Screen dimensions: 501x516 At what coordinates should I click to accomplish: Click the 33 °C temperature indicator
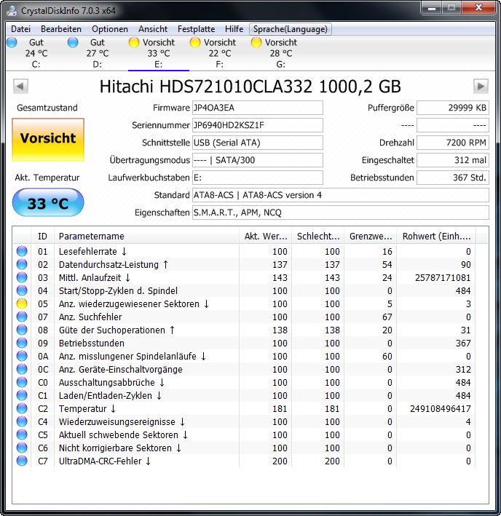point(48,202)
